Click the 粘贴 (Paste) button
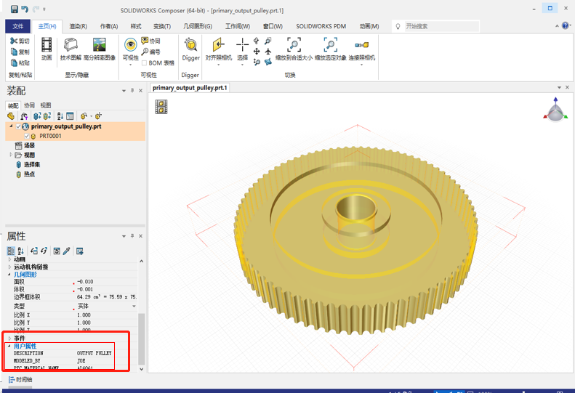Image resolution: width=575 pixels, height=393 pixels. pos(20,63)
